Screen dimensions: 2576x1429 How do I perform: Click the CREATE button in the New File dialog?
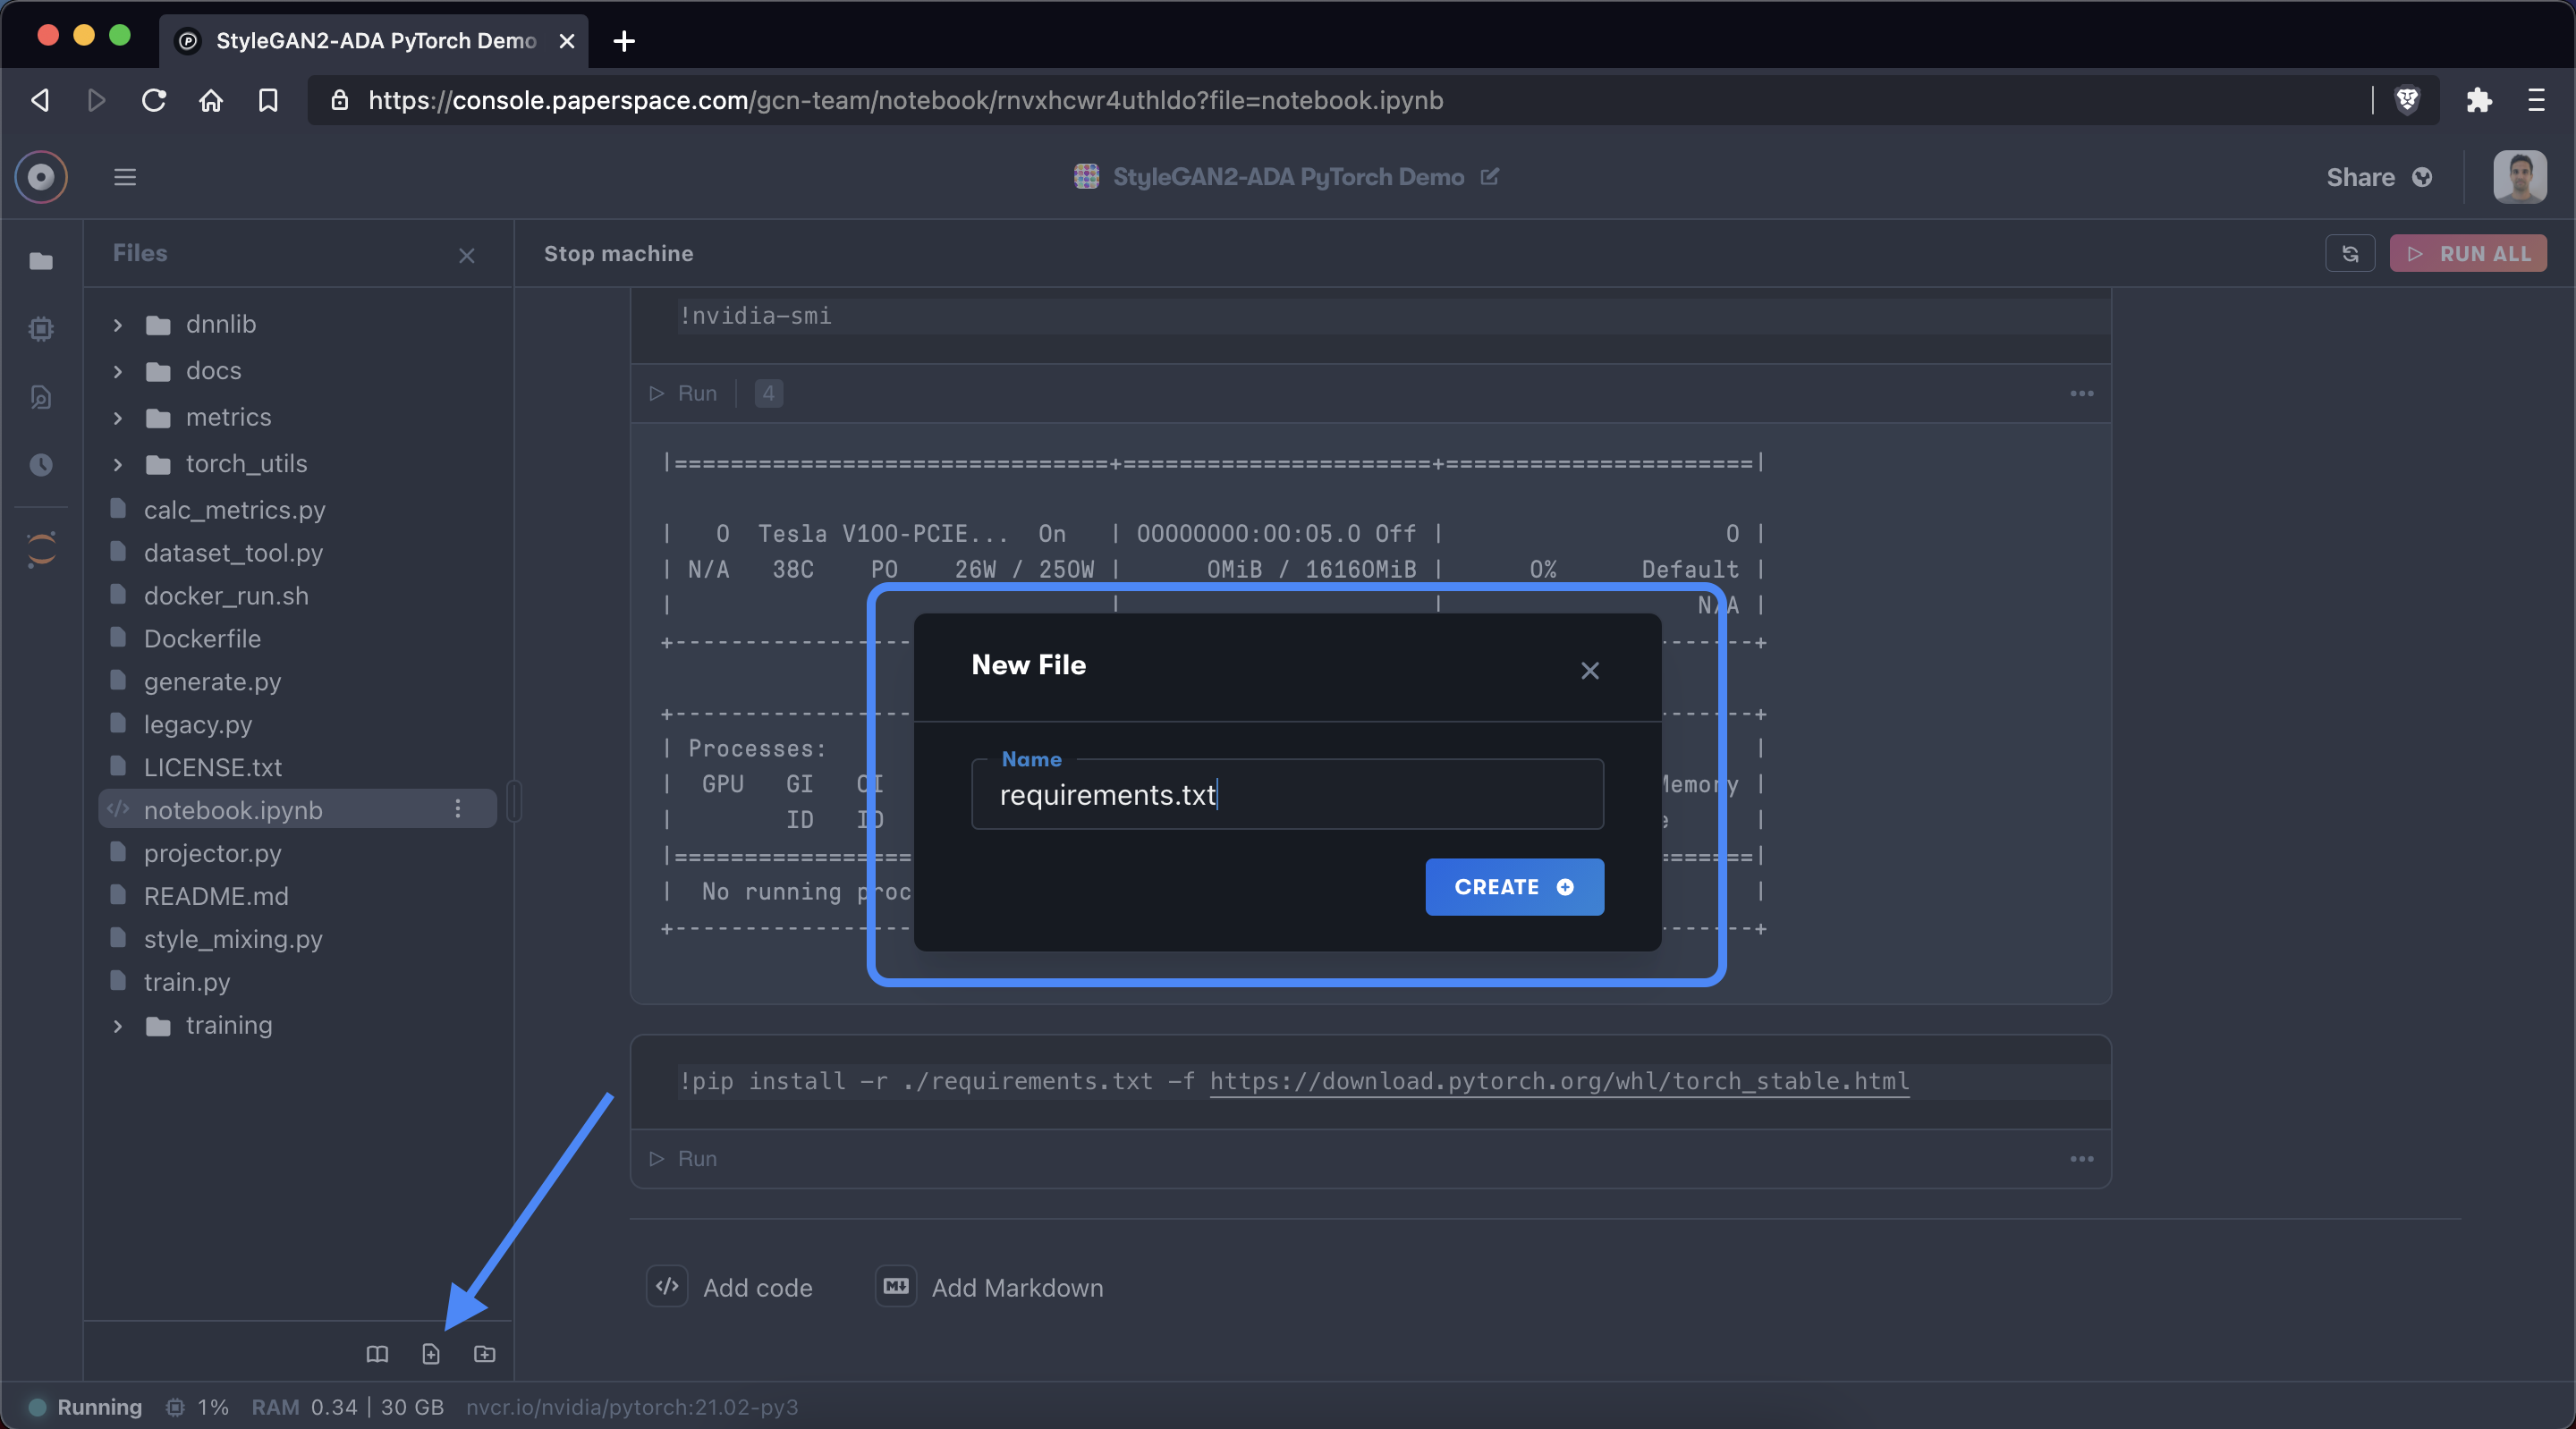[x=1513, y=887]
